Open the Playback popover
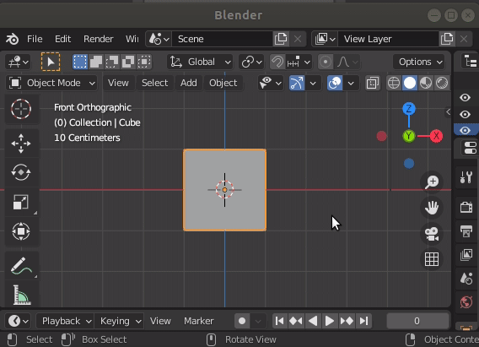 [x=65, y=321]
